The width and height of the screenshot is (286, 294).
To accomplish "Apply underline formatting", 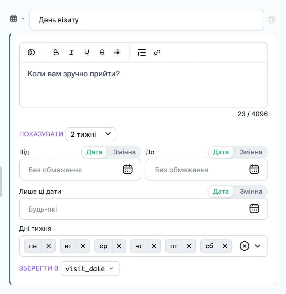I will click(87, 52).
